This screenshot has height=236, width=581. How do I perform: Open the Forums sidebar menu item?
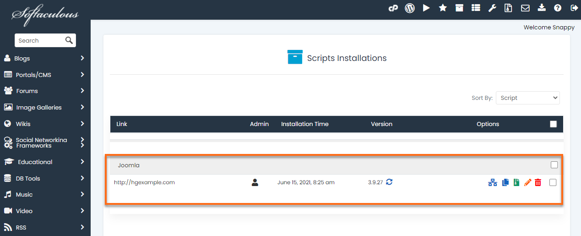coord(44,91)
